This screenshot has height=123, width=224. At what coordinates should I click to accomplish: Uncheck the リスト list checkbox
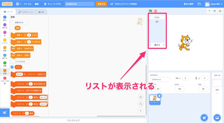(12, 67)
